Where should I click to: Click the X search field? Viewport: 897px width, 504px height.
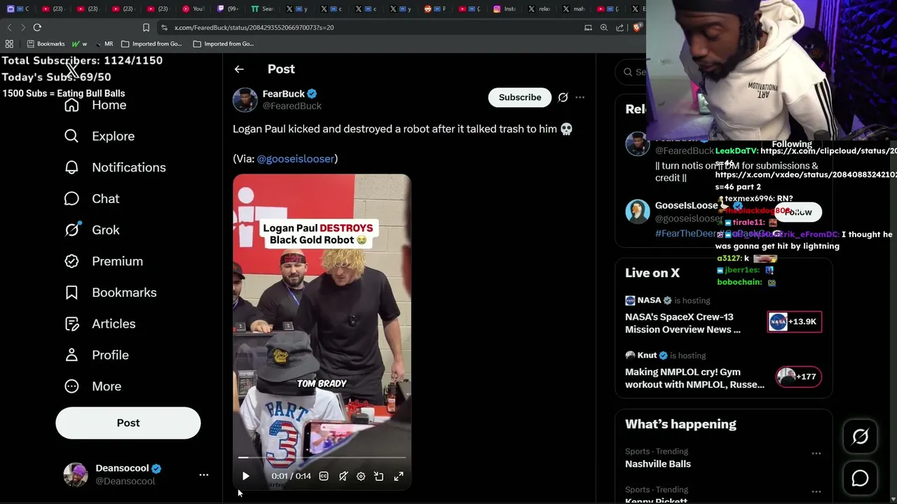(x=631, y=71)
